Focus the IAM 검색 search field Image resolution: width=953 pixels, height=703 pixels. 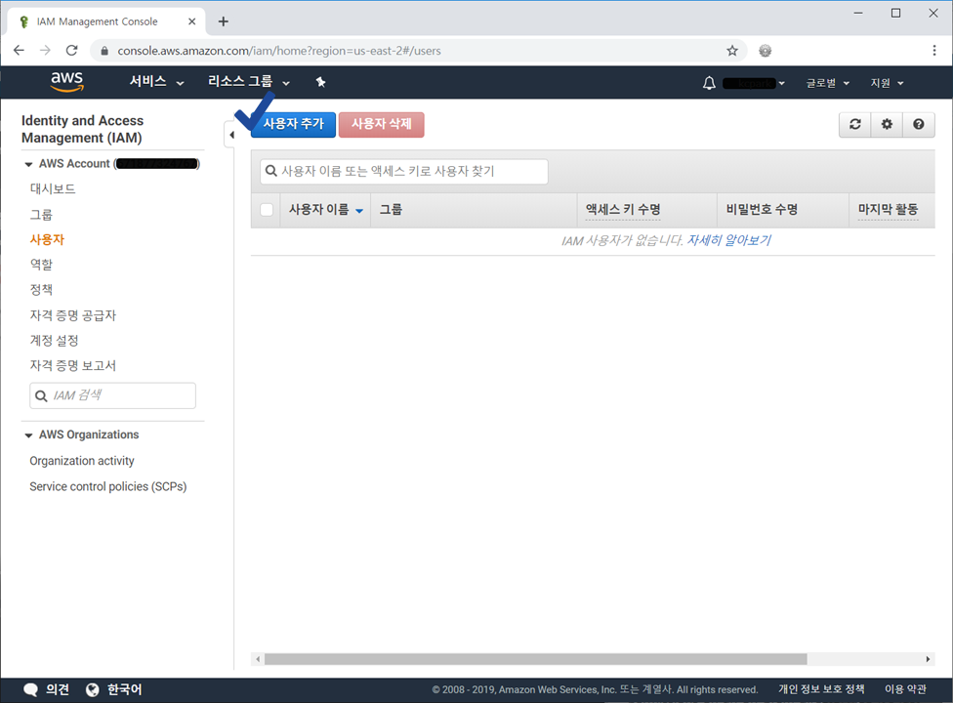[113, 395]
